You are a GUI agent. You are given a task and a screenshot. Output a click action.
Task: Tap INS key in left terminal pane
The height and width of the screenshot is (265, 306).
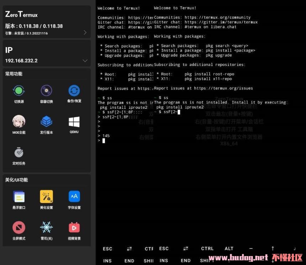click(107, 261)
